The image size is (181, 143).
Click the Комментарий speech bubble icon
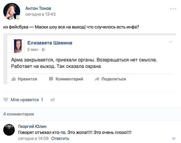(51, 79)
